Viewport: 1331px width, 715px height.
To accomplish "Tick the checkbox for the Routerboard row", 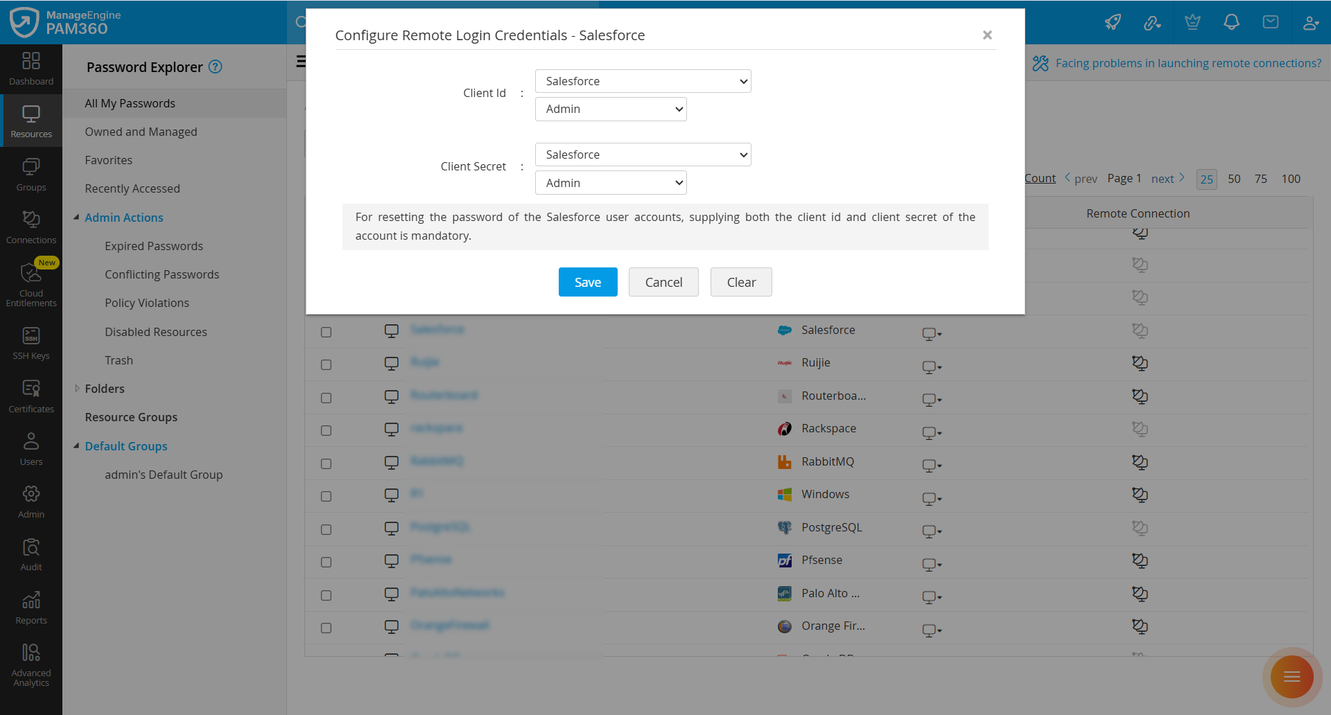I will coord(326,398).
